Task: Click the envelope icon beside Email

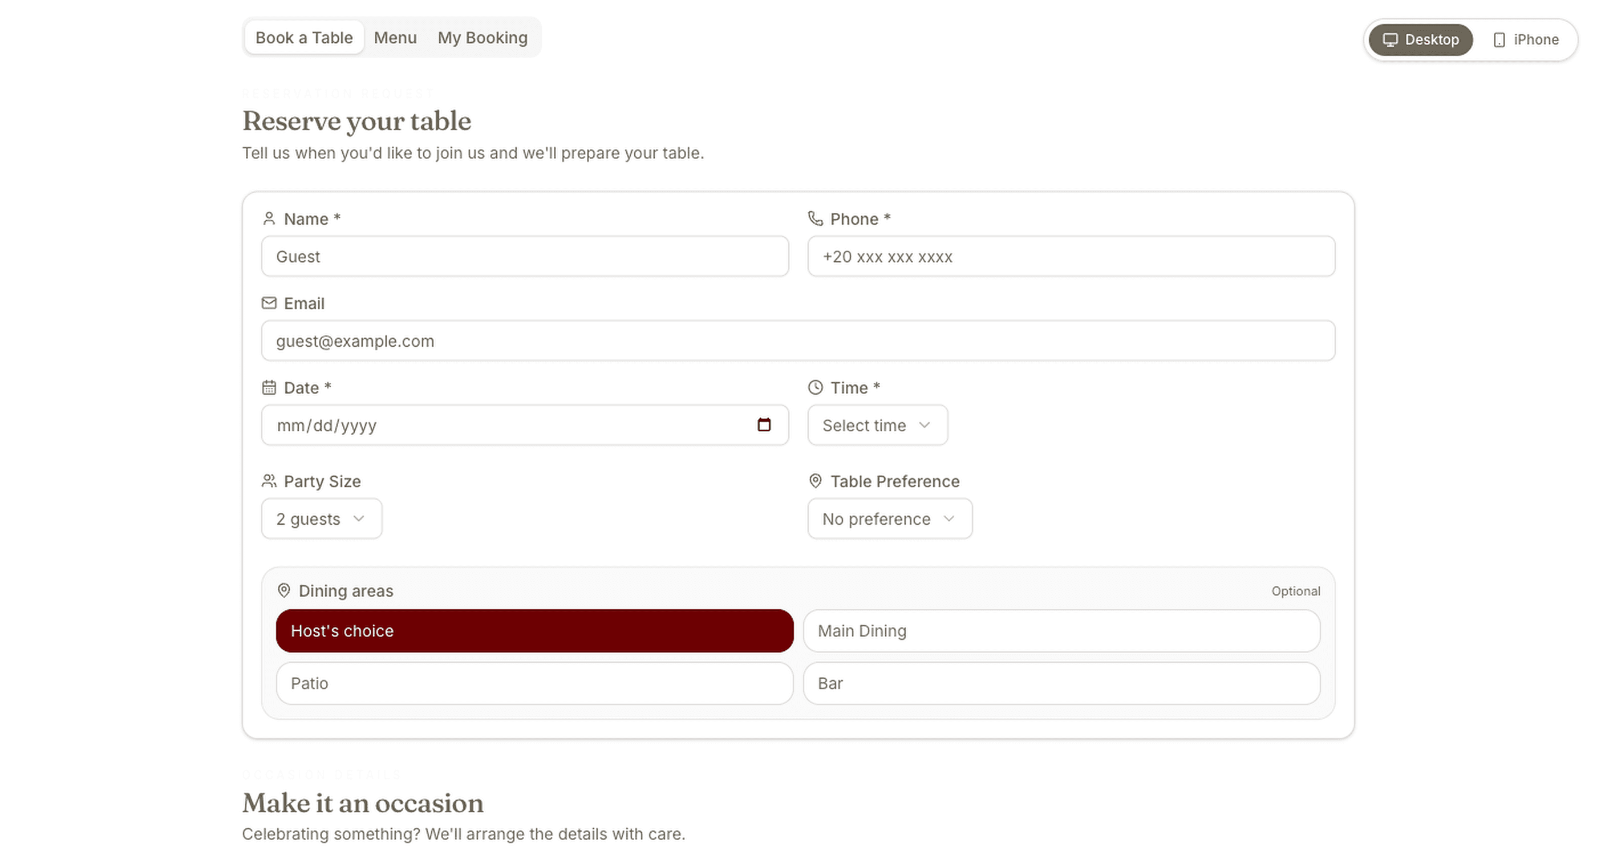Action: 269,303
